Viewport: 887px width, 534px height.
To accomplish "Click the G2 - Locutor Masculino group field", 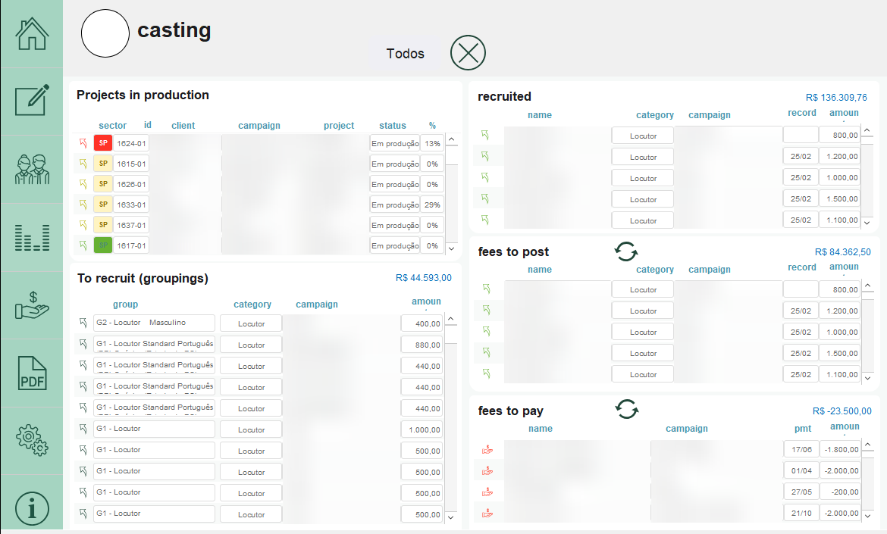I will 154,323.
